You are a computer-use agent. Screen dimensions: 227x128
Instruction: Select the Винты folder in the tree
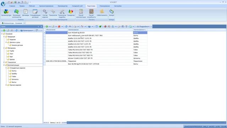point(14,82)
